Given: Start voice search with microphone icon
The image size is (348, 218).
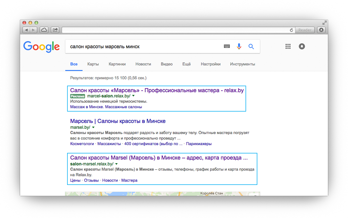Looking at the screenshot, I should (x=239, y=46).
